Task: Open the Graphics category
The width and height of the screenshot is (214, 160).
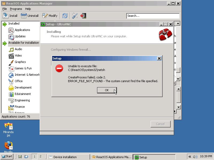Action: point(20,62)
